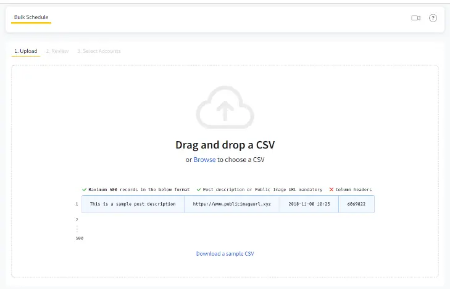Click the publicimageurl.xyz sample cell
Image resolution: width=450 pixels, height=289 pixels.
[x=231, y=203]
